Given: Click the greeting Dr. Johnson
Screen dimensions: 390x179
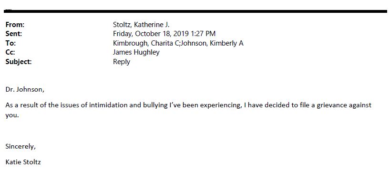Looking at the screenshot, I should click(x=25, y=90).
